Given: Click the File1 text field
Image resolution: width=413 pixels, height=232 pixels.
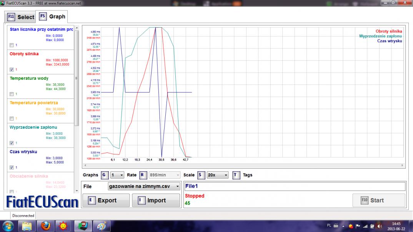Looking at the screenshot, I should tap(295, 186).
